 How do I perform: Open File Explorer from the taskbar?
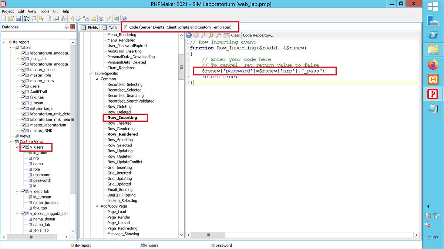433,50
